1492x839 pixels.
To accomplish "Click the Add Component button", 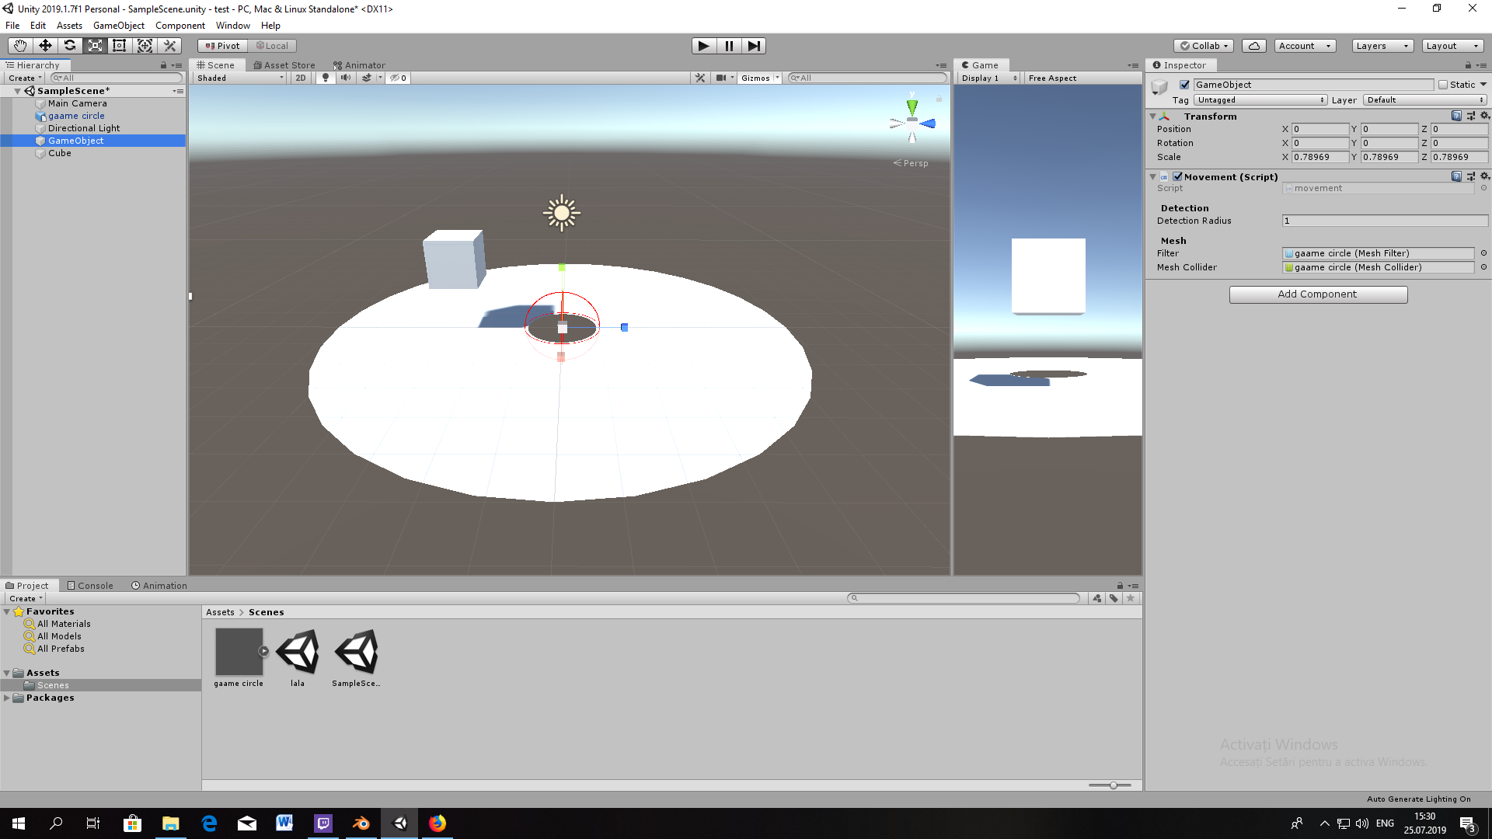I will pyautogui.click(x=1318, y=294).
